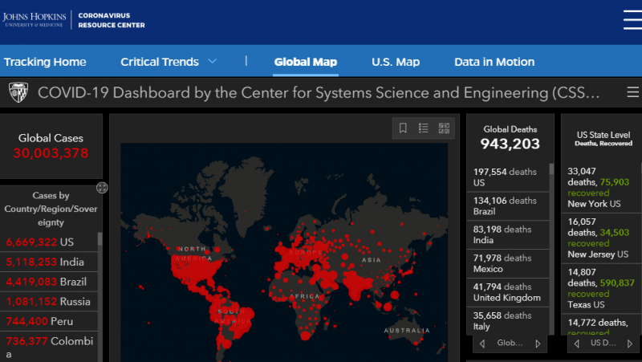This screenshot has width=642, height=362.
Task: Select 134,106 deaths Brazil entry
Action: click(508, 206)
